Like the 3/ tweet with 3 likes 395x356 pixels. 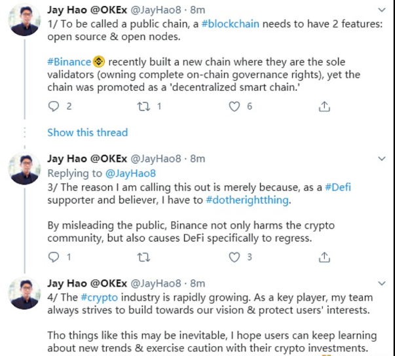point(233,258)
